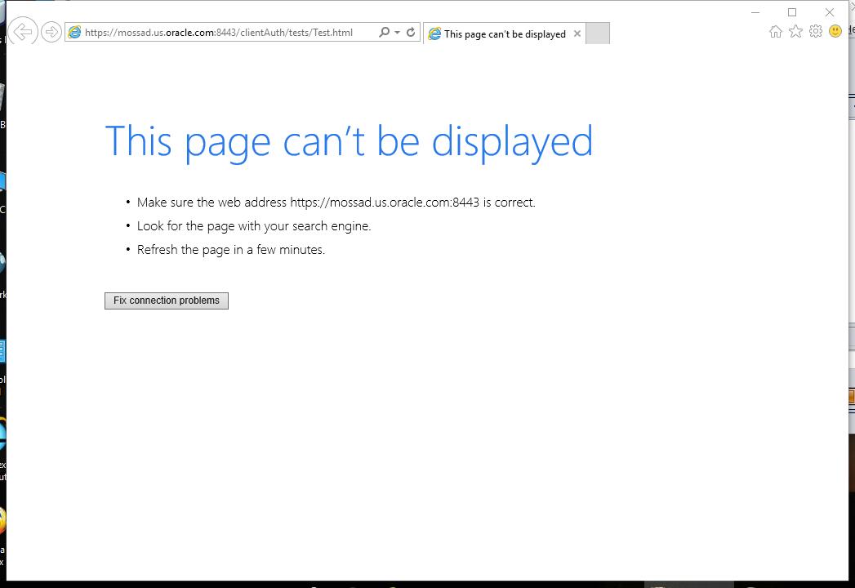Click the magnifier search icon in address bar
Image resolution: width=855 pixels, height=588 pixels.
tap(384, 33)
